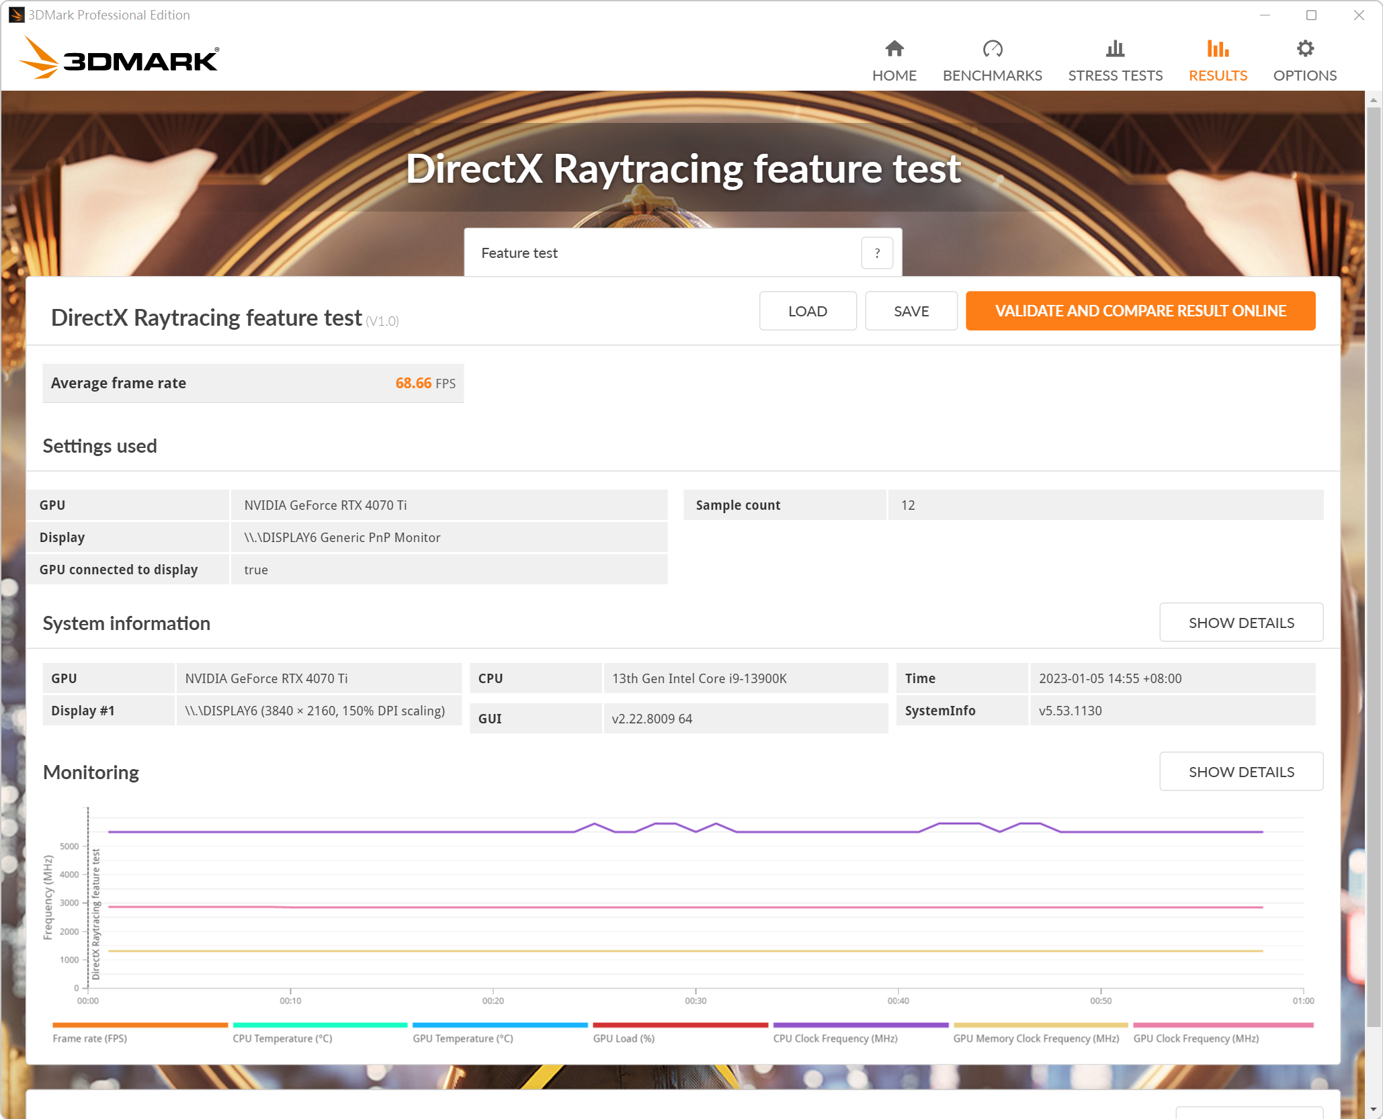1383x1119 pixels.
Task: Click the 00:30 timeline tick label
Action: (696, 1001)
